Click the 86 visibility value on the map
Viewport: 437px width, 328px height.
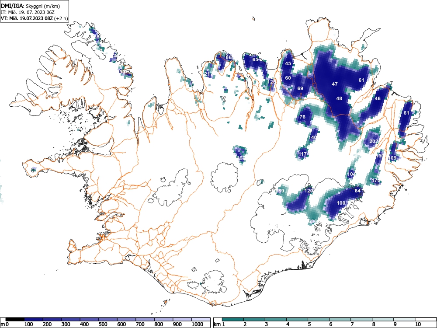(x=229, y=57)
